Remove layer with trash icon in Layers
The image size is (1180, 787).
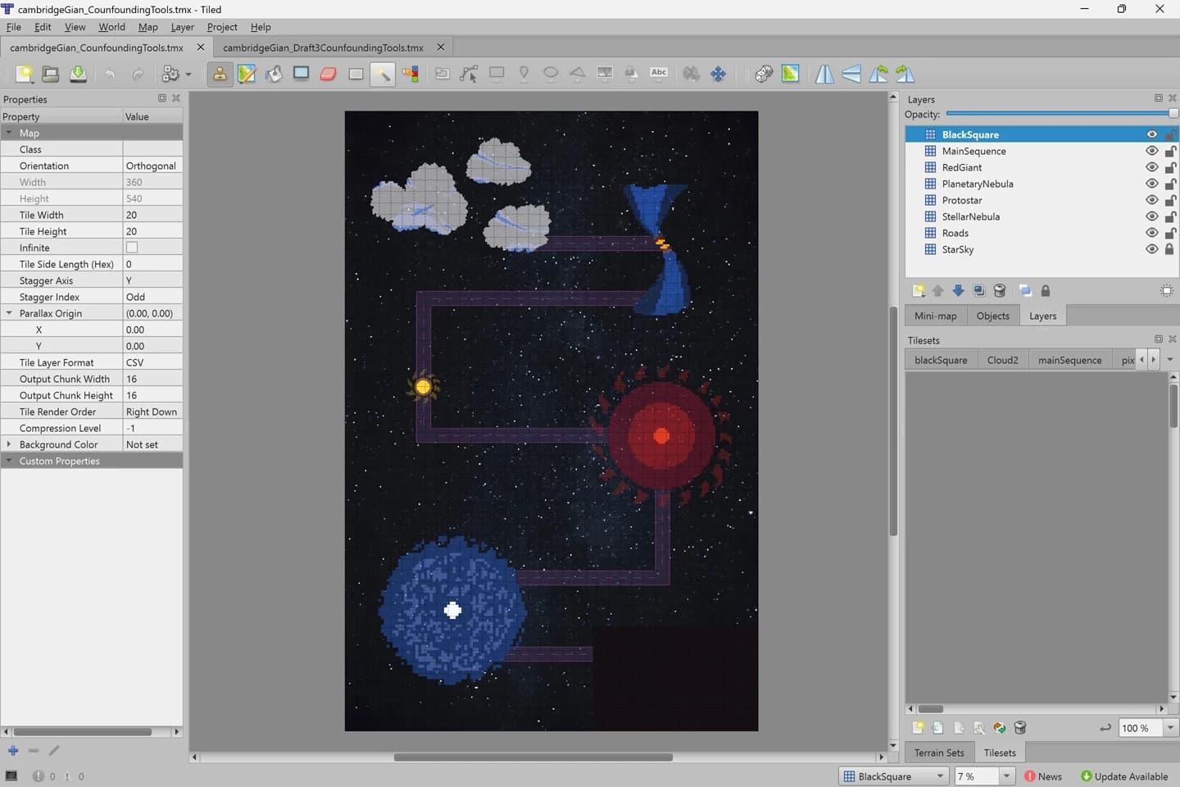click(x=1000, y=291)
